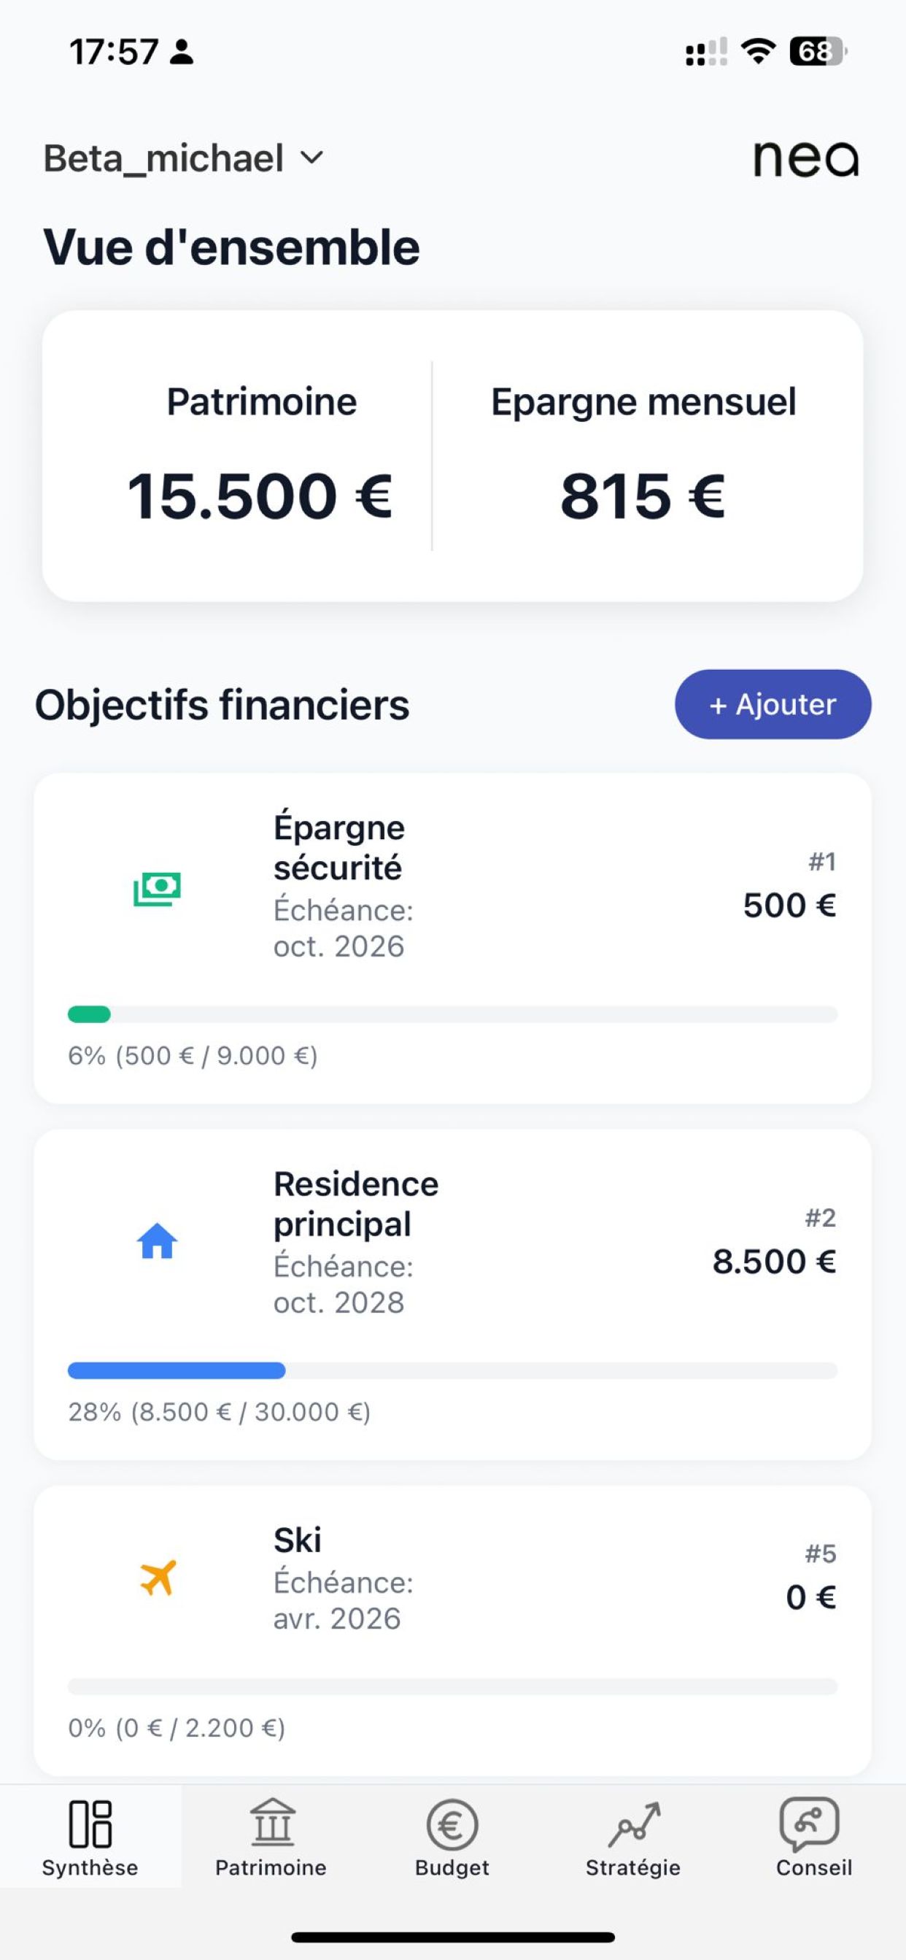Tap the Épargne sécurité progress bar

(452, 1014)
